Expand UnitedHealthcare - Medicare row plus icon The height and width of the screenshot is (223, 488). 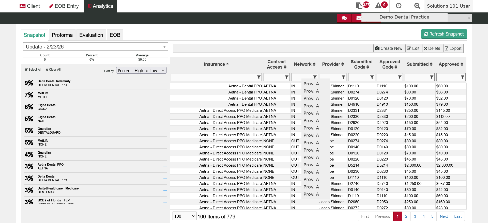(165, 190)
